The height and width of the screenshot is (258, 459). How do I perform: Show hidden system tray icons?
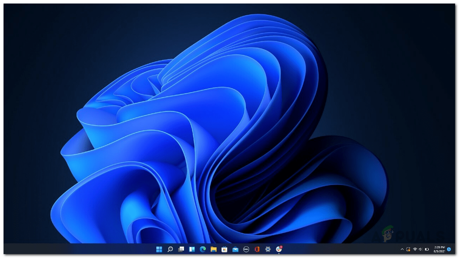pyautogui.click(x=402, y=249)
